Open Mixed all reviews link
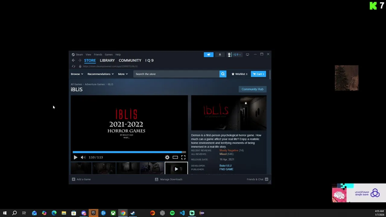The height and width of the screenshot is (217, 386). tap(223, 154)
